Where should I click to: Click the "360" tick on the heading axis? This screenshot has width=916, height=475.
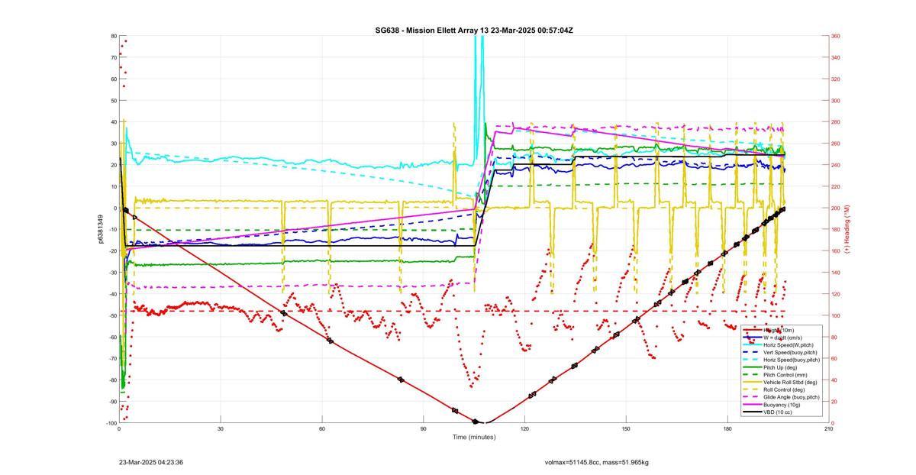(x=836, y=36)
